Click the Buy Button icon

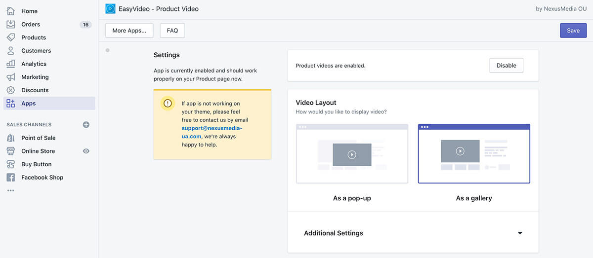(10, 164)
